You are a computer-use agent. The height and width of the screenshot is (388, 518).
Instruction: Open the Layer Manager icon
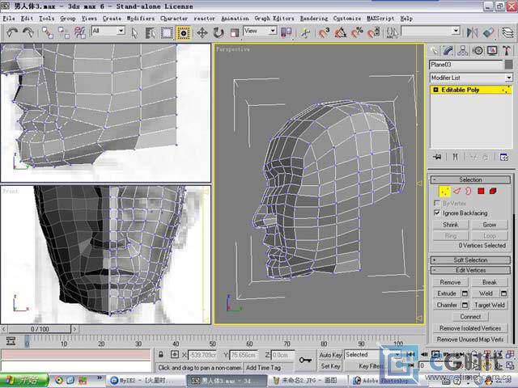tap(507, 32)
